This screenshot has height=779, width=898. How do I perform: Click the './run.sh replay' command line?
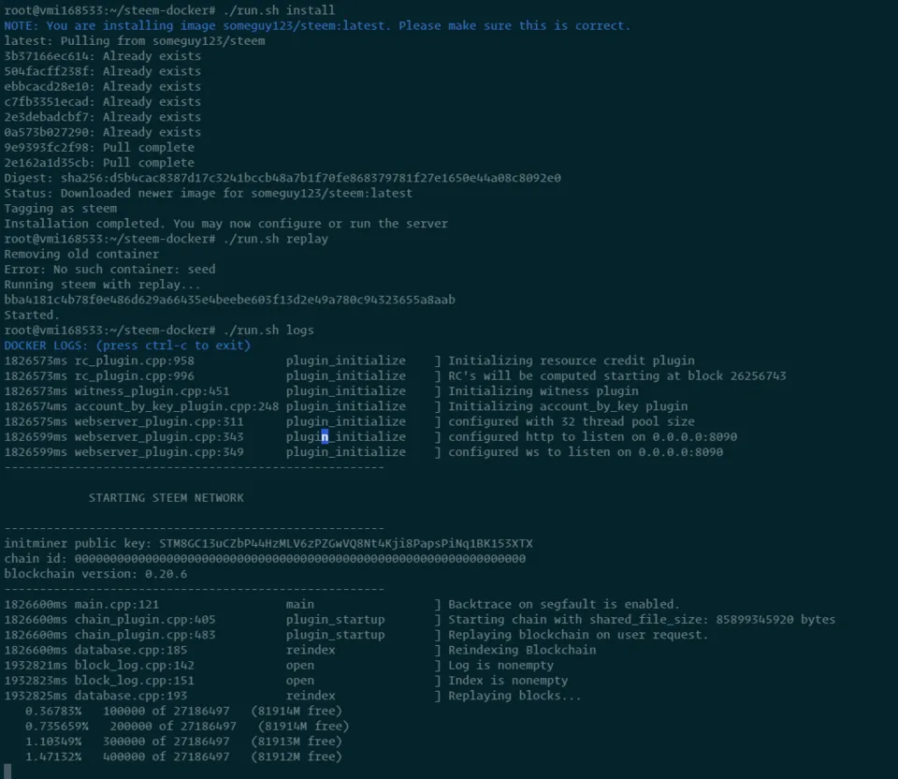pos(167,239)
